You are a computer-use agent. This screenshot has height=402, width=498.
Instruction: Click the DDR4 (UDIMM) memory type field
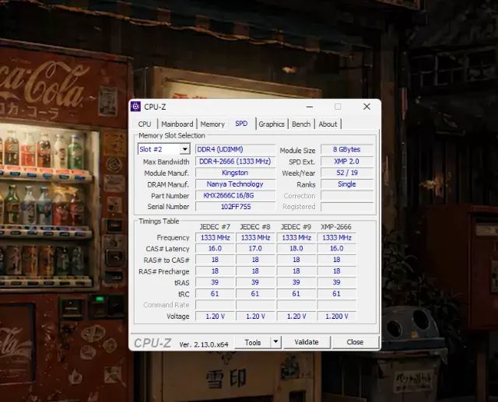[235, 149]
